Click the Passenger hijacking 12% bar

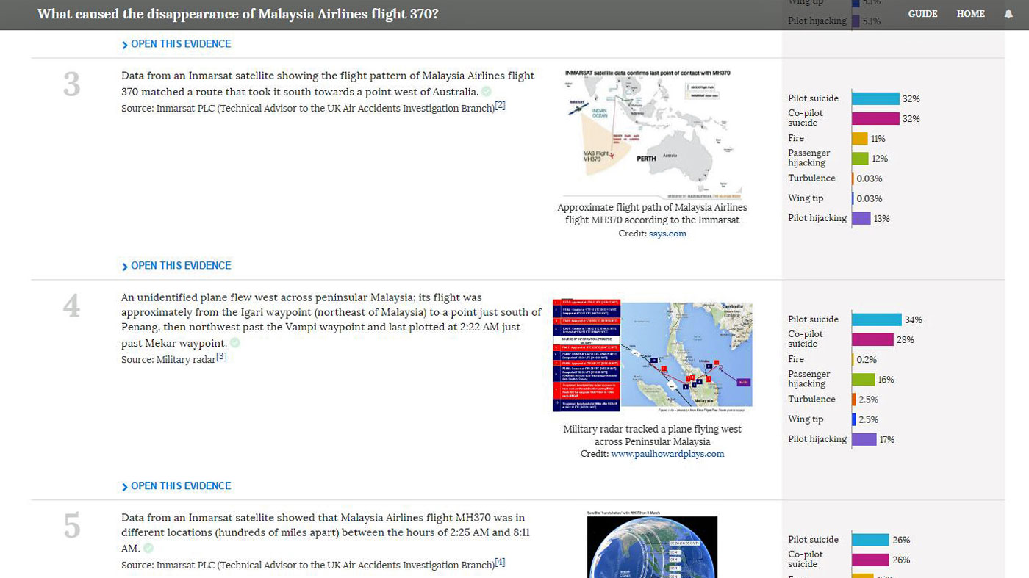(x=861, y=158)
